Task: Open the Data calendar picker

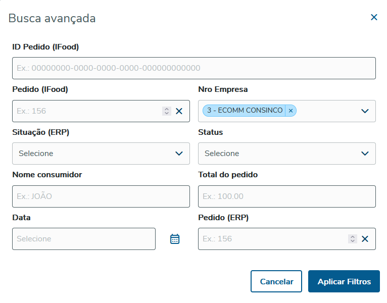Action: click(175, 239)
